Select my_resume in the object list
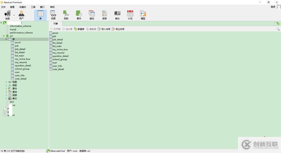The image size is (281, 153). [x=58, y=53]
